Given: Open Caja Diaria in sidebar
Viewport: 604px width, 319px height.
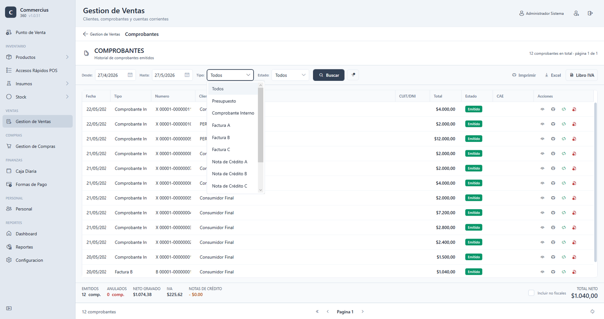Looking at the screenshot, I should (37, 171).
